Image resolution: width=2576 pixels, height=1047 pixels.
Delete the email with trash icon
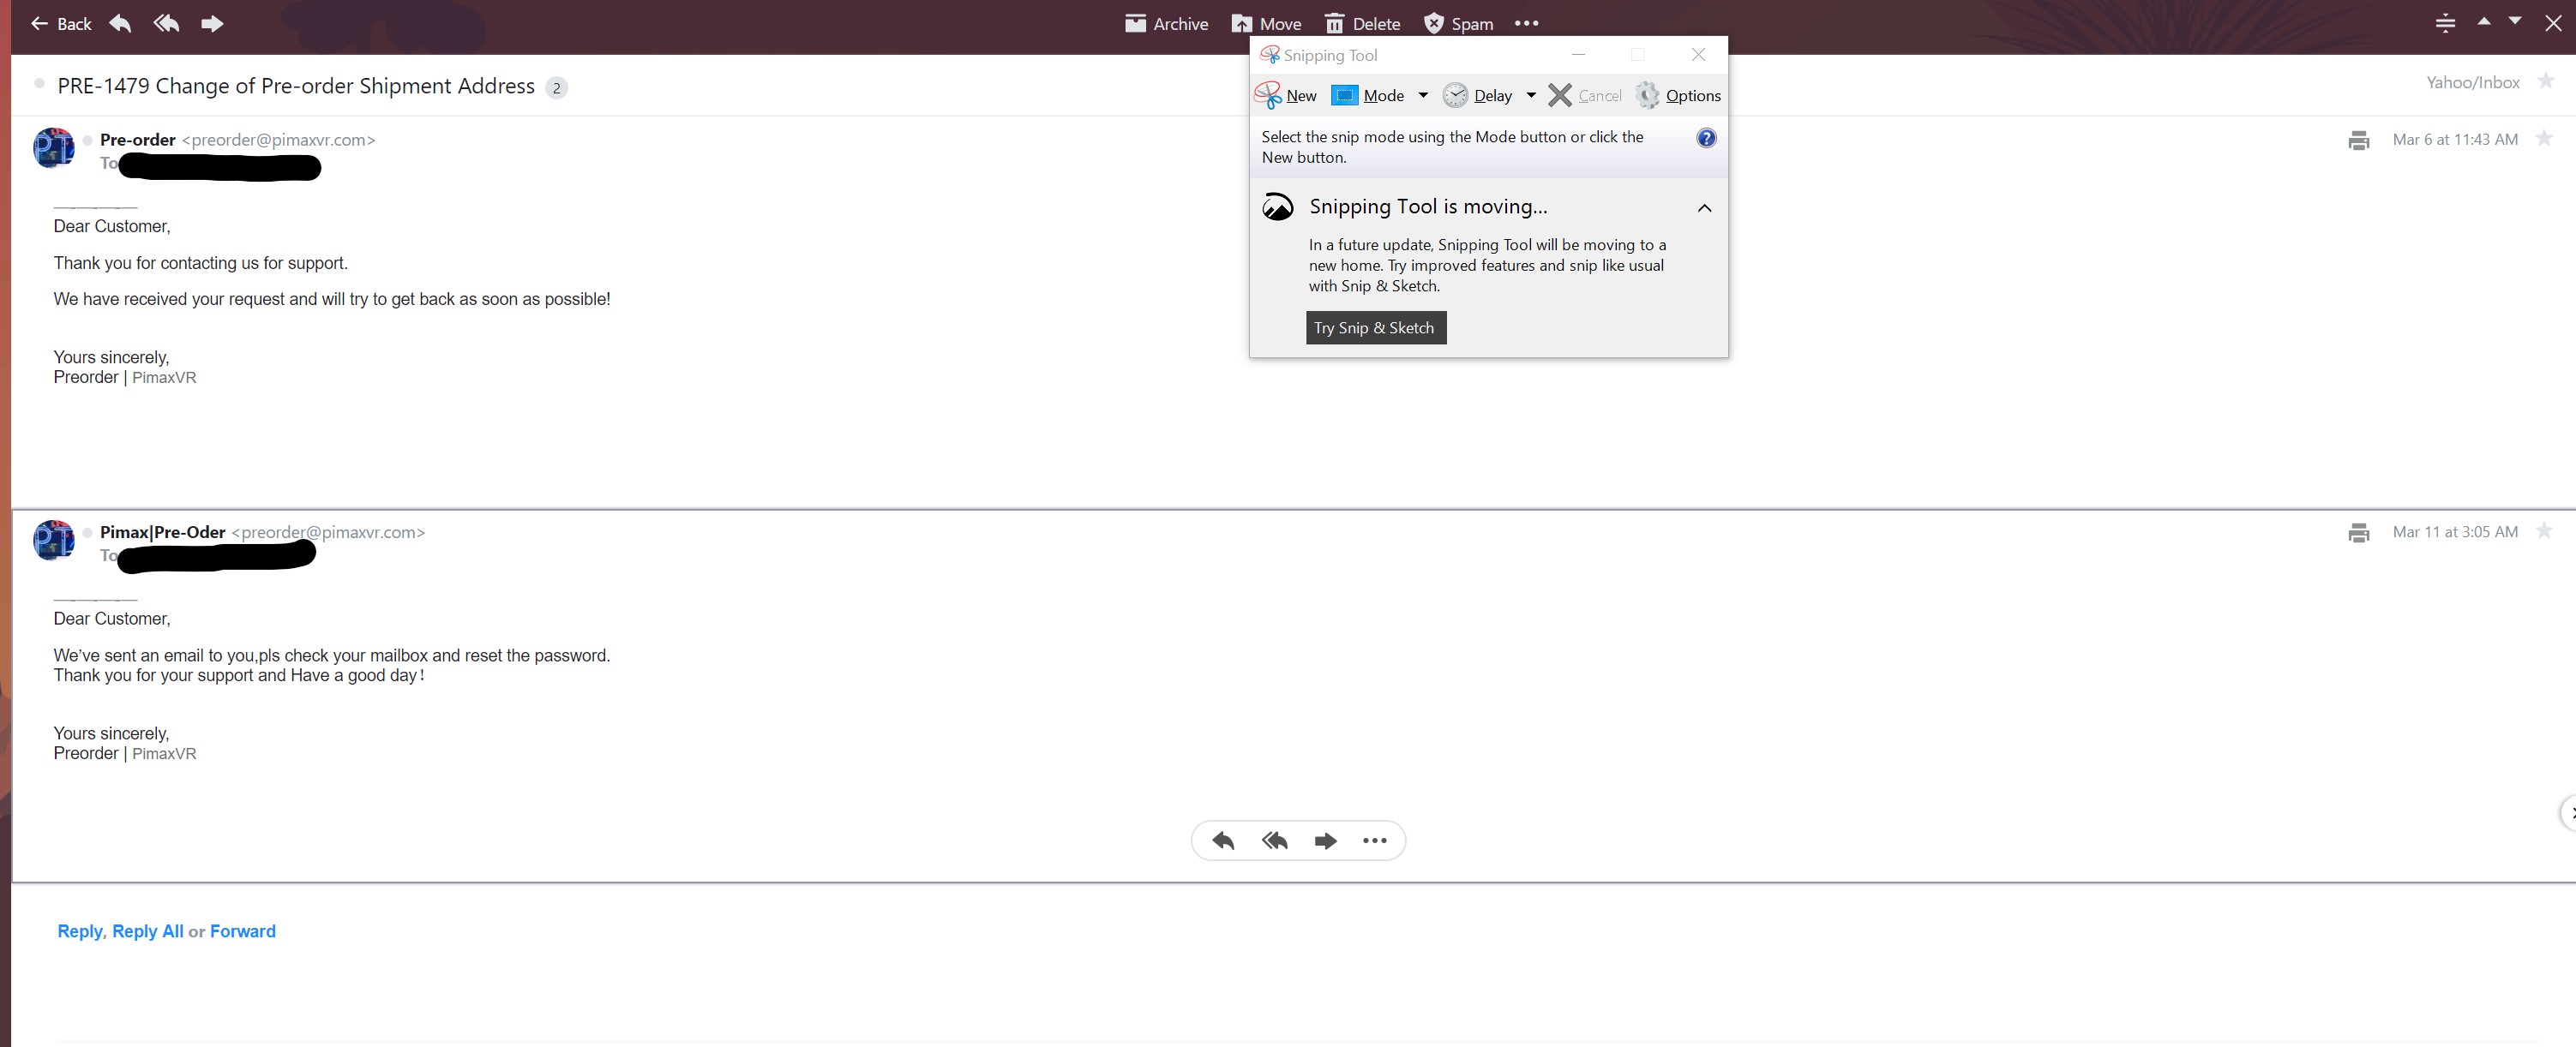(1362, 23)
